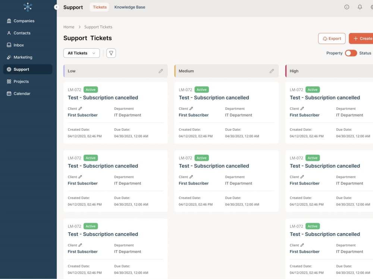
Task: Edit client on second High column card
Action: point(303,177)
